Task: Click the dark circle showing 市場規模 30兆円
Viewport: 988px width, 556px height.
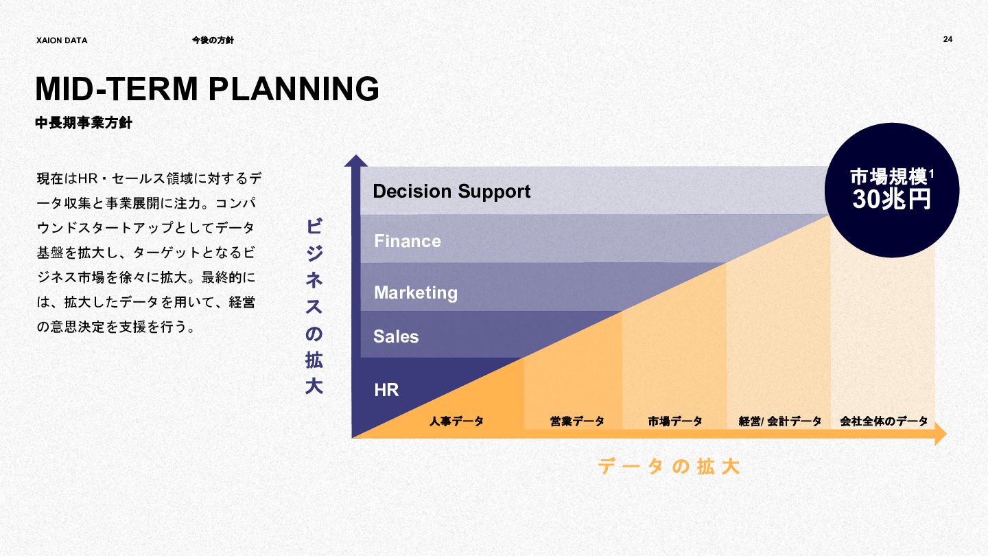Action: pos(892,190)
